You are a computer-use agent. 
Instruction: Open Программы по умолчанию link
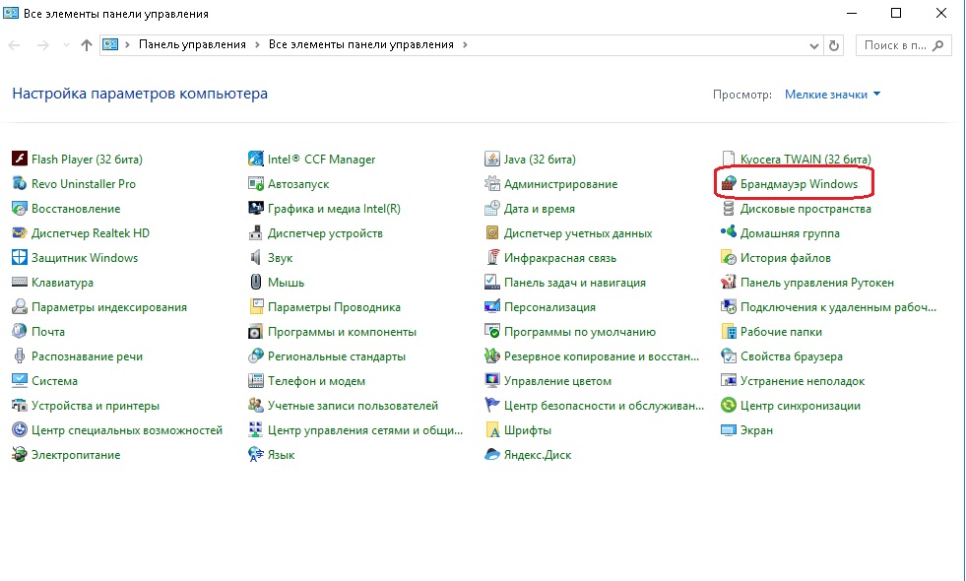click(x=580, y=332)
